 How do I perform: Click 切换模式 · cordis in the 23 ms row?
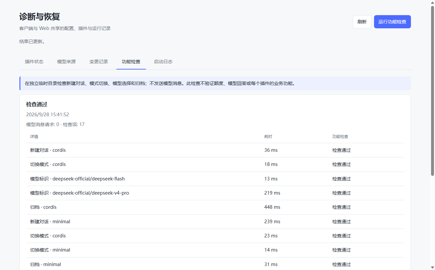48,236
